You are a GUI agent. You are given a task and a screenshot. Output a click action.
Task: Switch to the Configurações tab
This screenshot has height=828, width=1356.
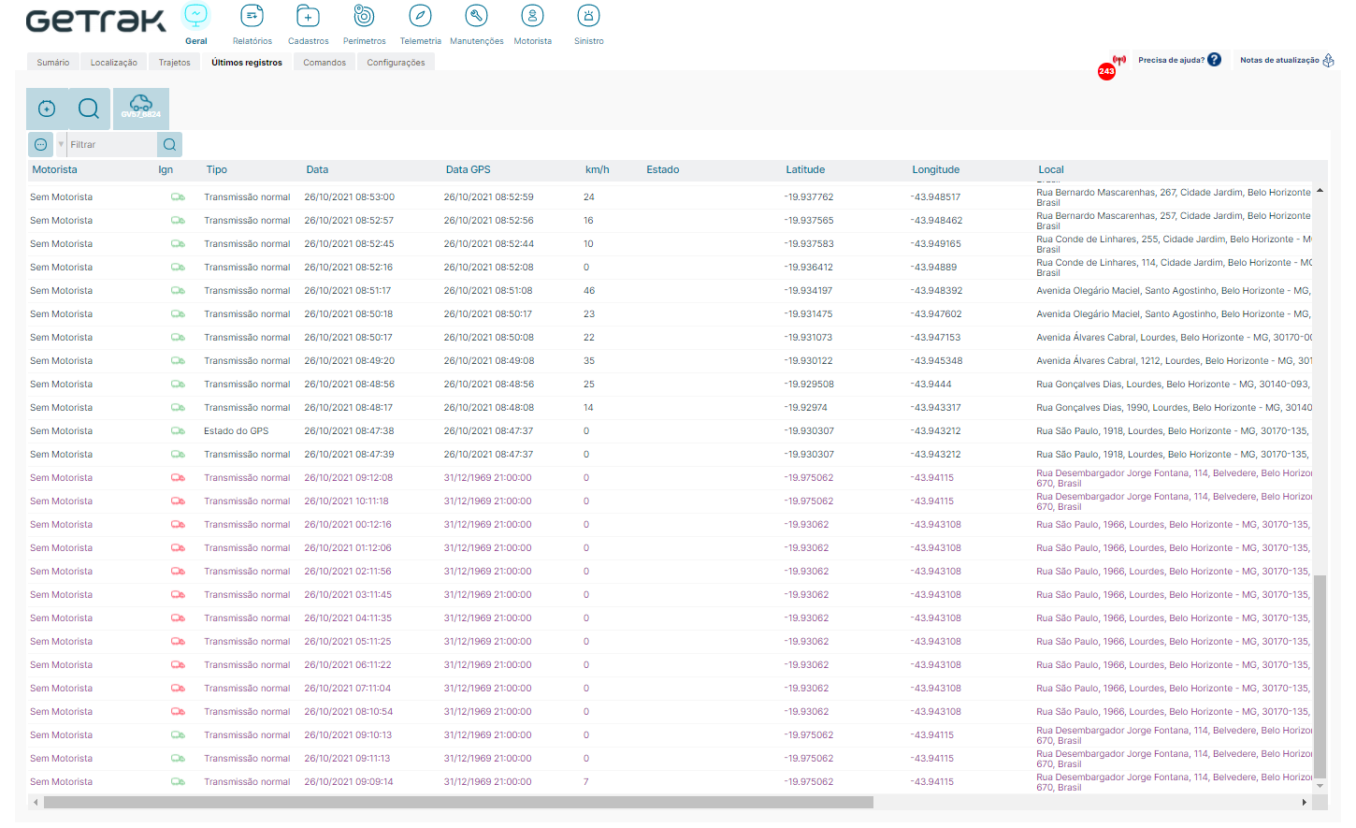(x=396, y=63)
